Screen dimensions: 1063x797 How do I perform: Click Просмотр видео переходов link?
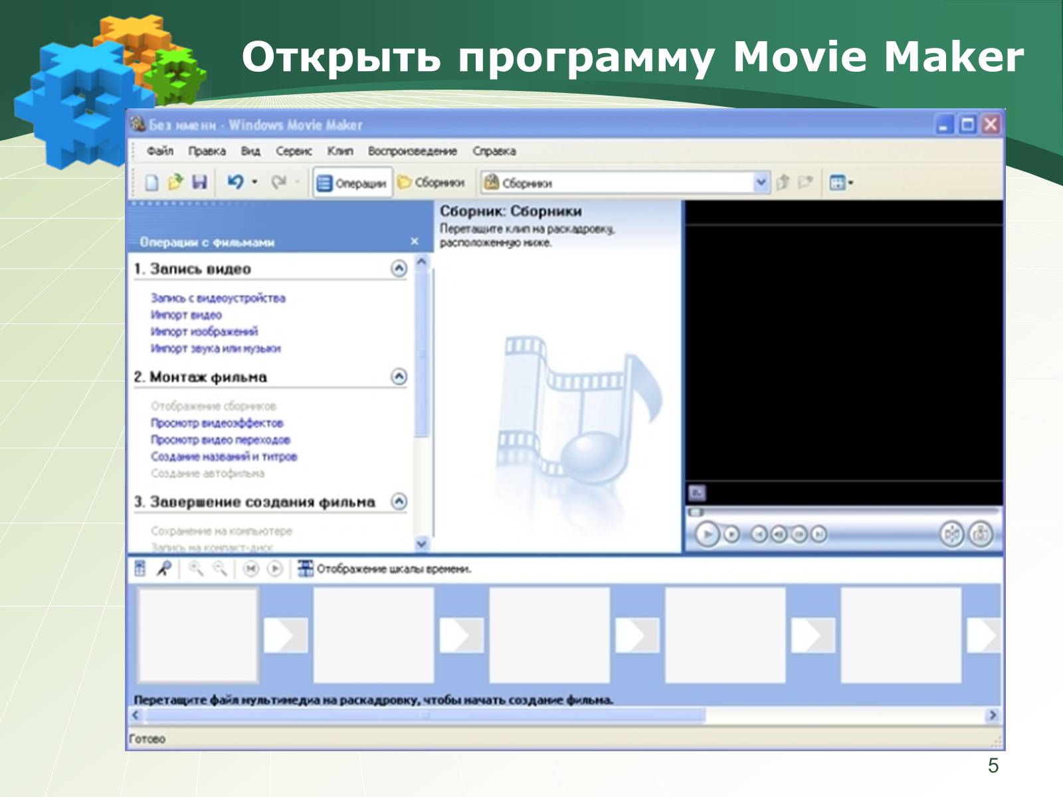(x=220, y=440)
